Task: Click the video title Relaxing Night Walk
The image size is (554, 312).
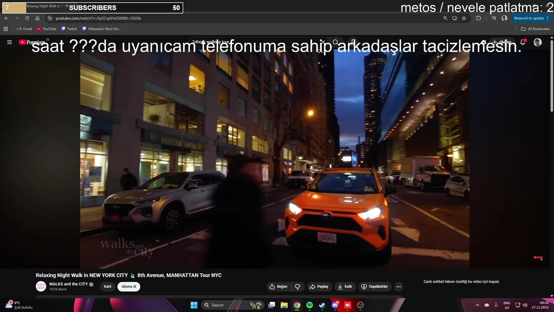Action: pos(129,275)
